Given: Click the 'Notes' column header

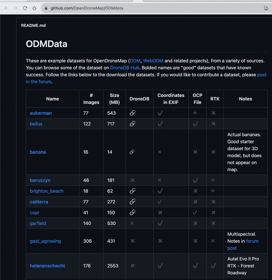Looking at the screenshot, I should (x=246, y=99).
